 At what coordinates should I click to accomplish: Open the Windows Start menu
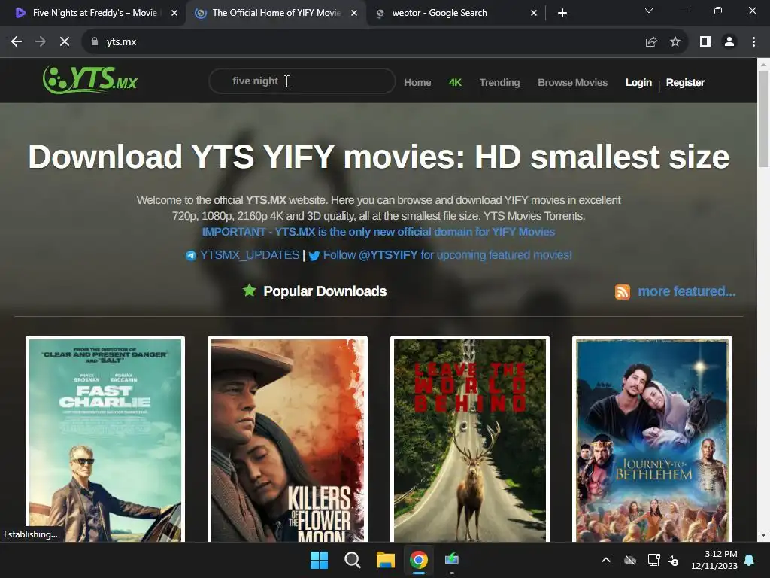(319, 560)
